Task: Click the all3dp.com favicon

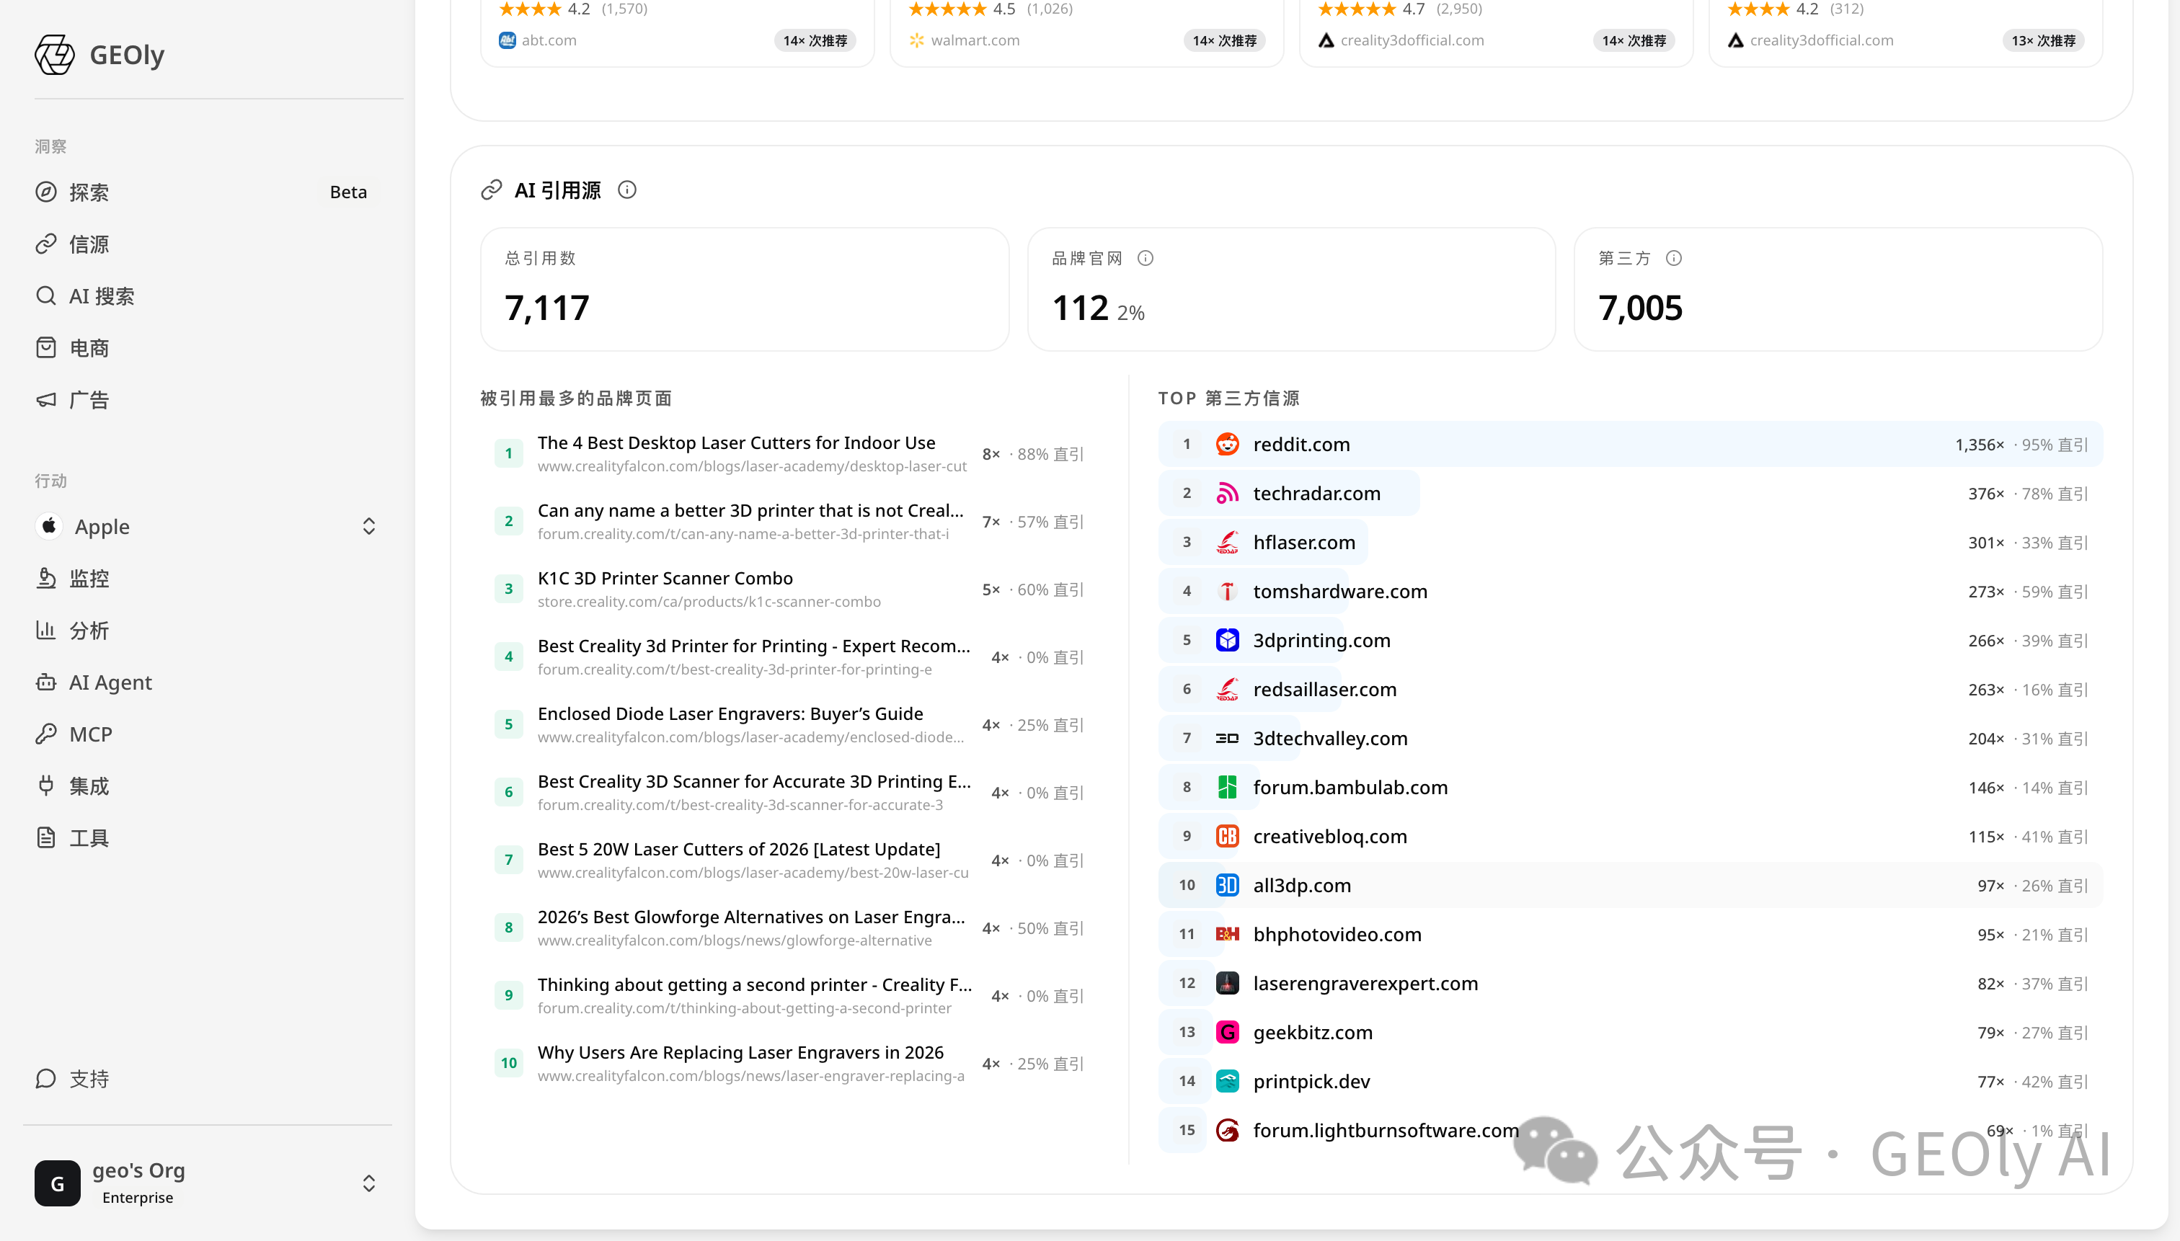Action: [x=1228, y=886]
